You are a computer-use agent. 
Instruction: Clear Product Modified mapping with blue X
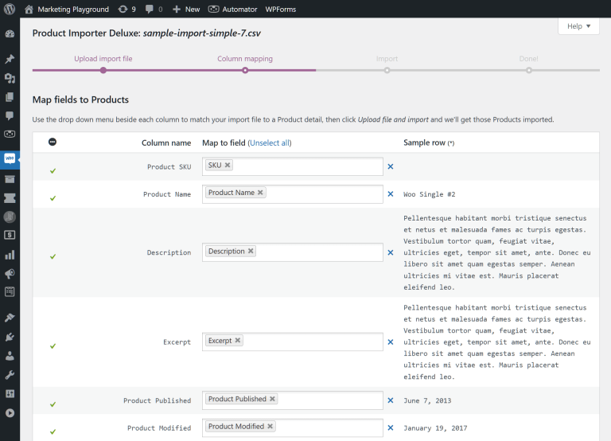(x=391, y=427)
